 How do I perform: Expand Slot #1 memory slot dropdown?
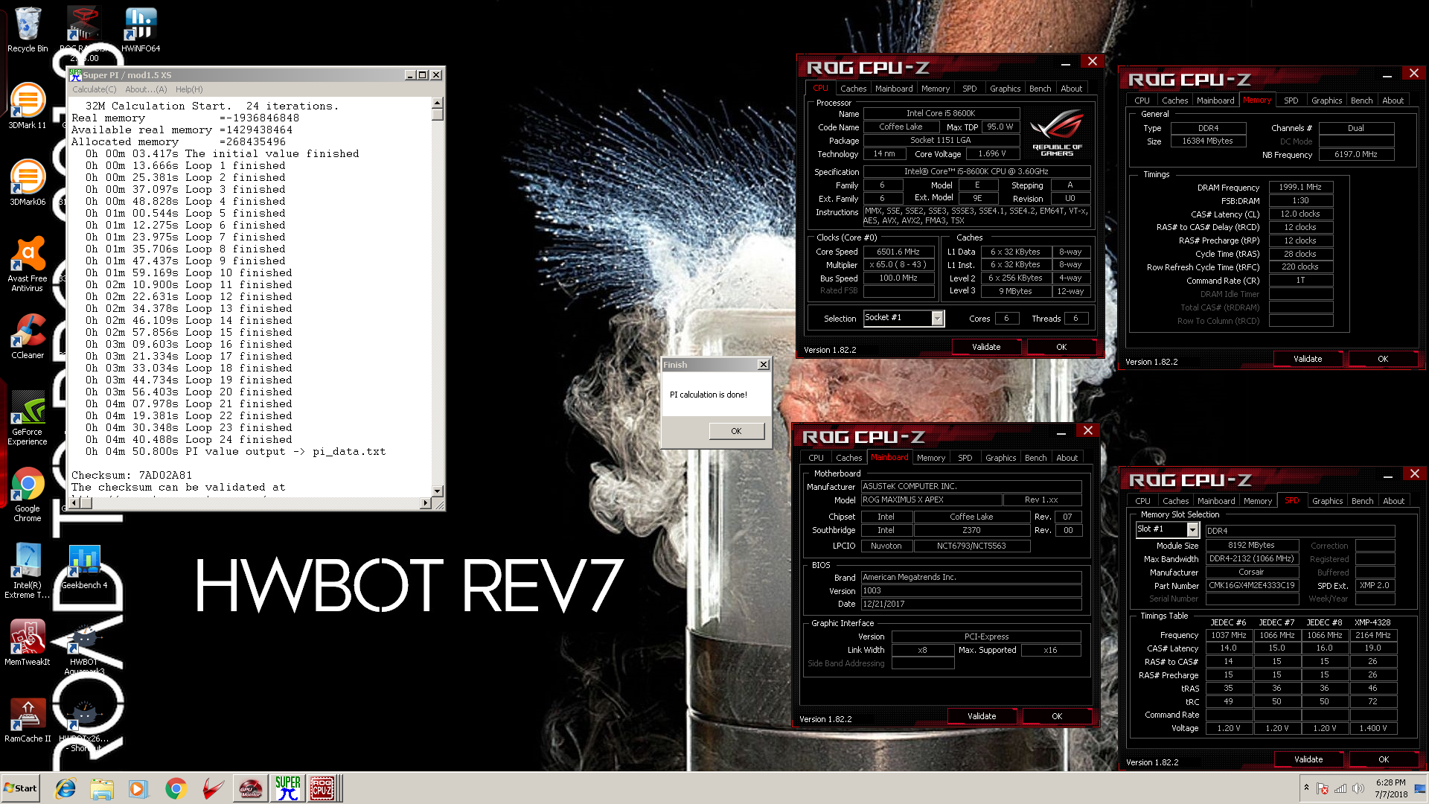point(1192,530)
